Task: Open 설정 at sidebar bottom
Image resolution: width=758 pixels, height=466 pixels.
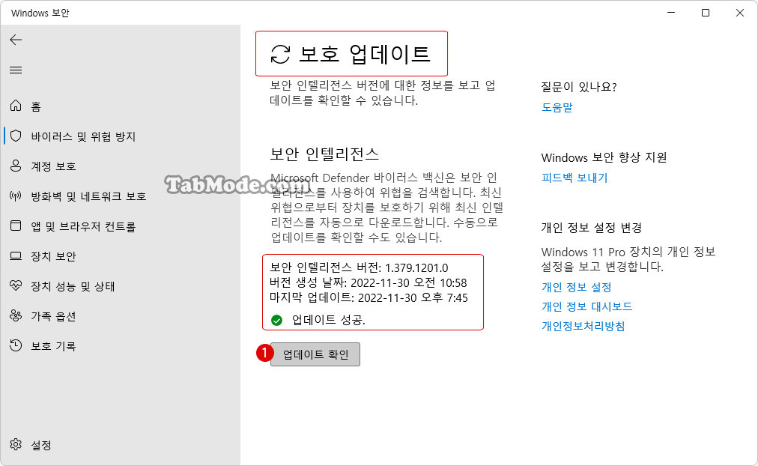Action: (41, 445)
